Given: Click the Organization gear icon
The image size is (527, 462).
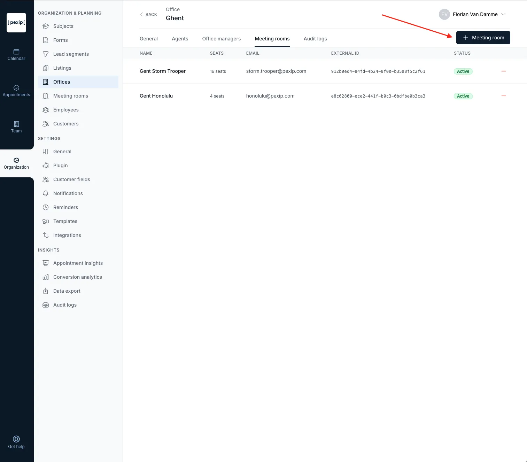Looking at the screenshot, I should tap(16, 160).
